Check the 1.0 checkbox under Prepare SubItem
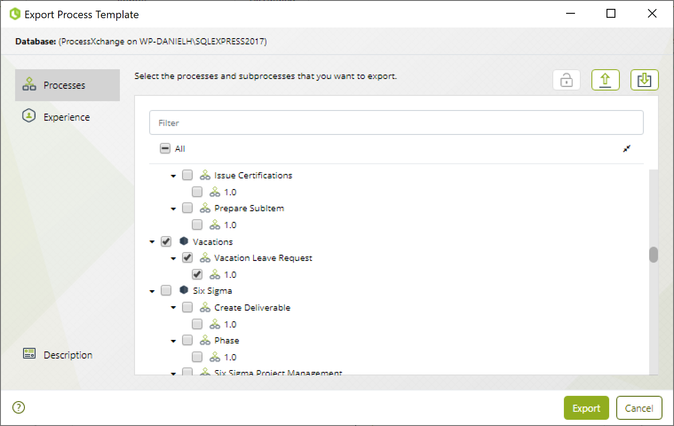Image resolution: width=674 pixels, height=426 pixels. click(x=197, y=225)
